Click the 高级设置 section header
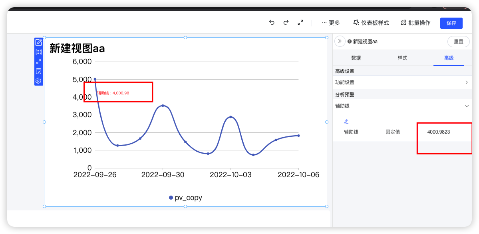Screen dimensions: 479x234 point(345,71)
